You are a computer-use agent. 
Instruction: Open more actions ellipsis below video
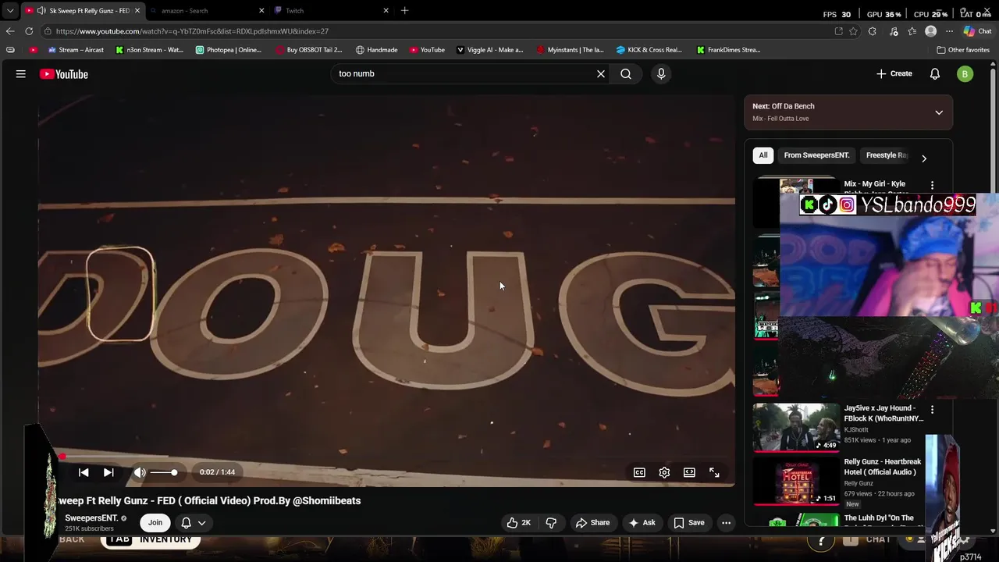(x=726, y=523)
